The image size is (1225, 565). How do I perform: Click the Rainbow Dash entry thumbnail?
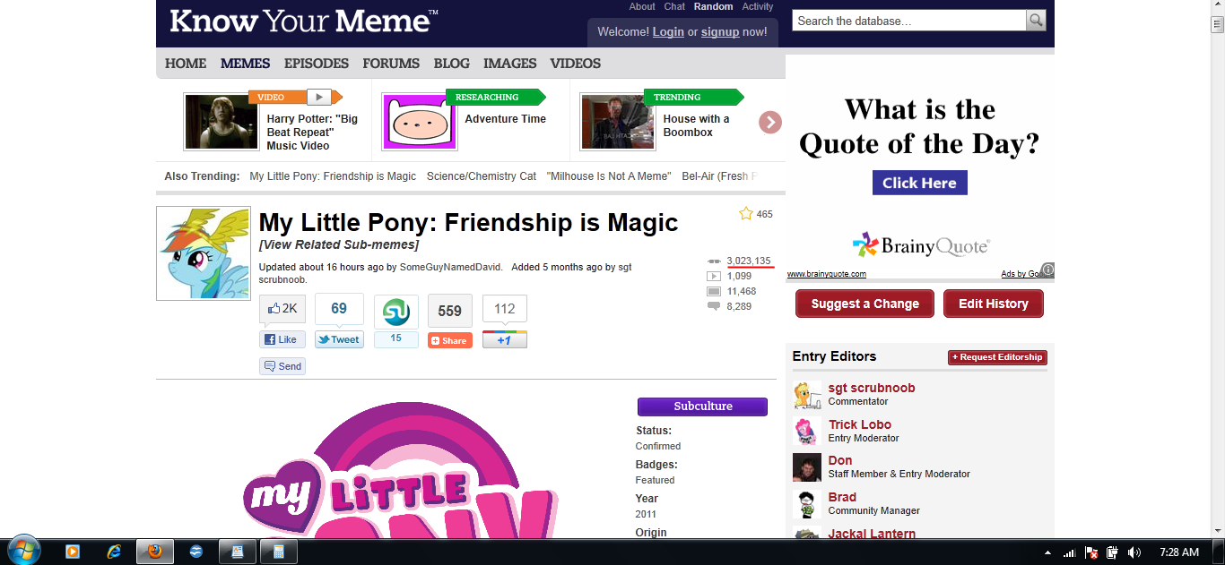tap(203, 253)
